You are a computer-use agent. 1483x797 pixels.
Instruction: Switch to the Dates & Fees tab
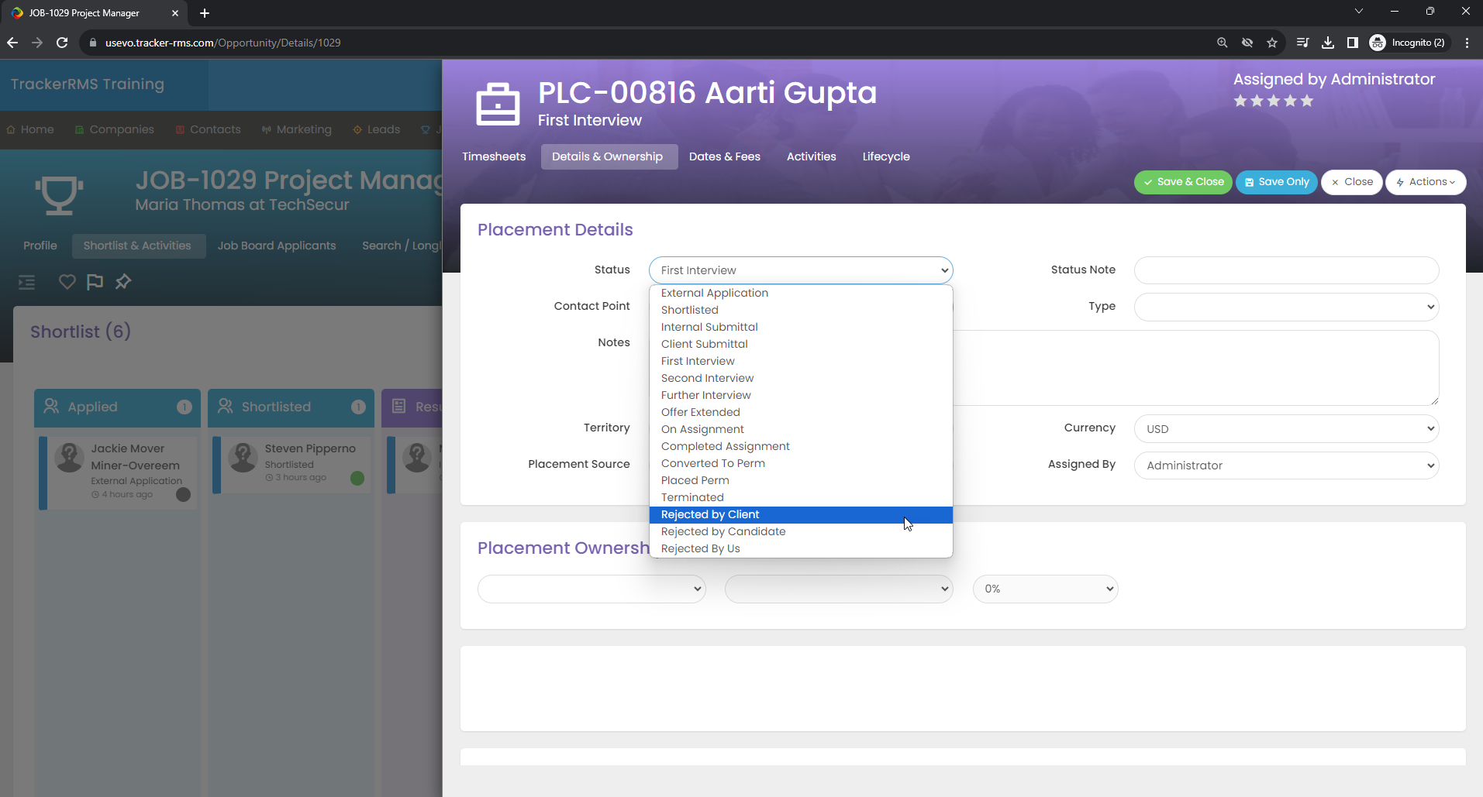725,156
